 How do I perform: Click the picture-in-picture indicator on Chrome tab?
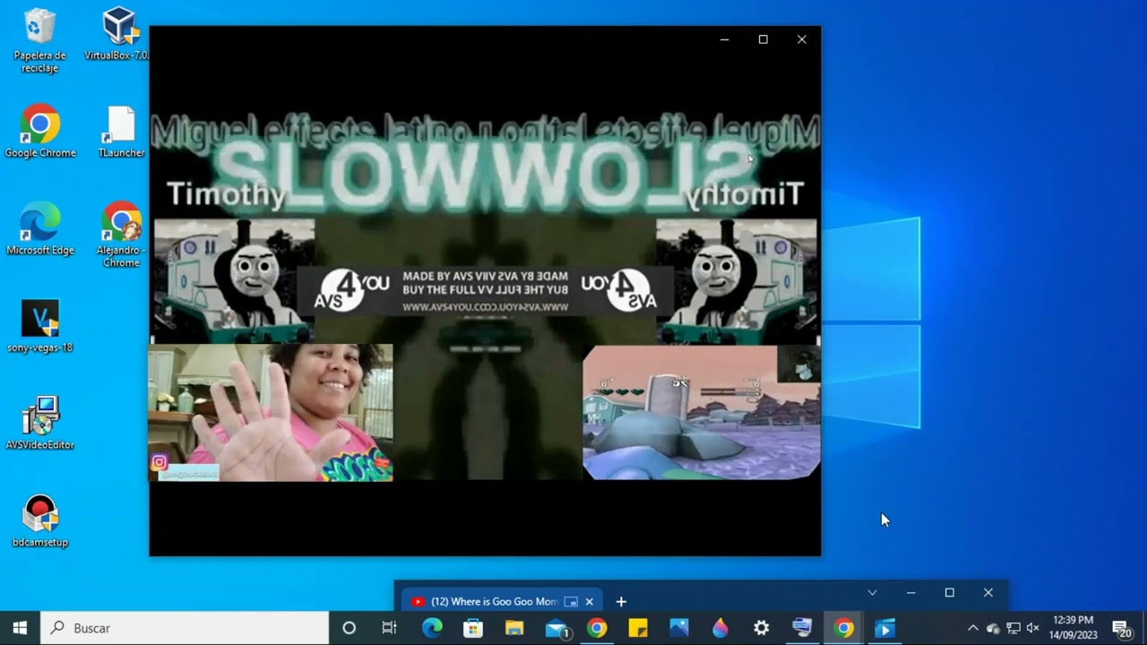coord(571,602)
